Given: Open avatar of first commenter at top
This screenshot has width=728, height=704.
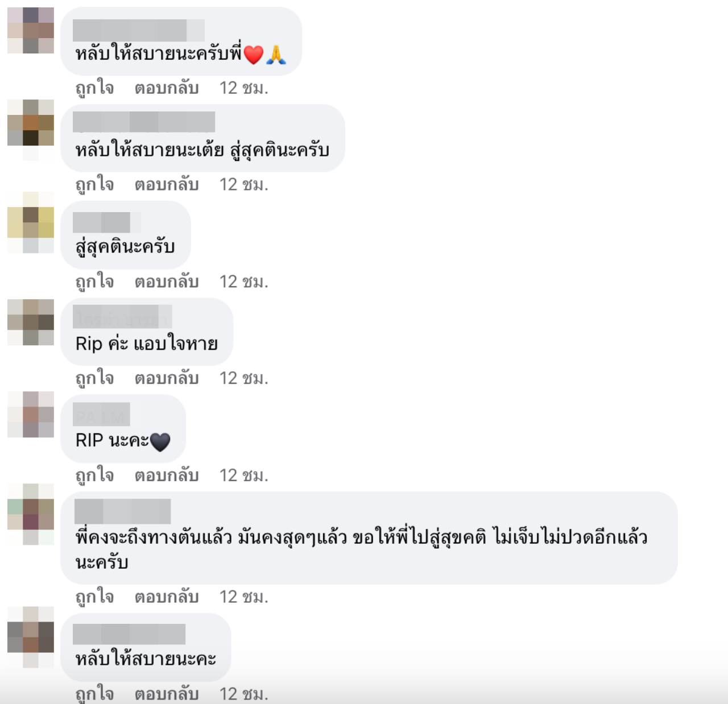Looking at the screenshot, I should click(31, 30).
